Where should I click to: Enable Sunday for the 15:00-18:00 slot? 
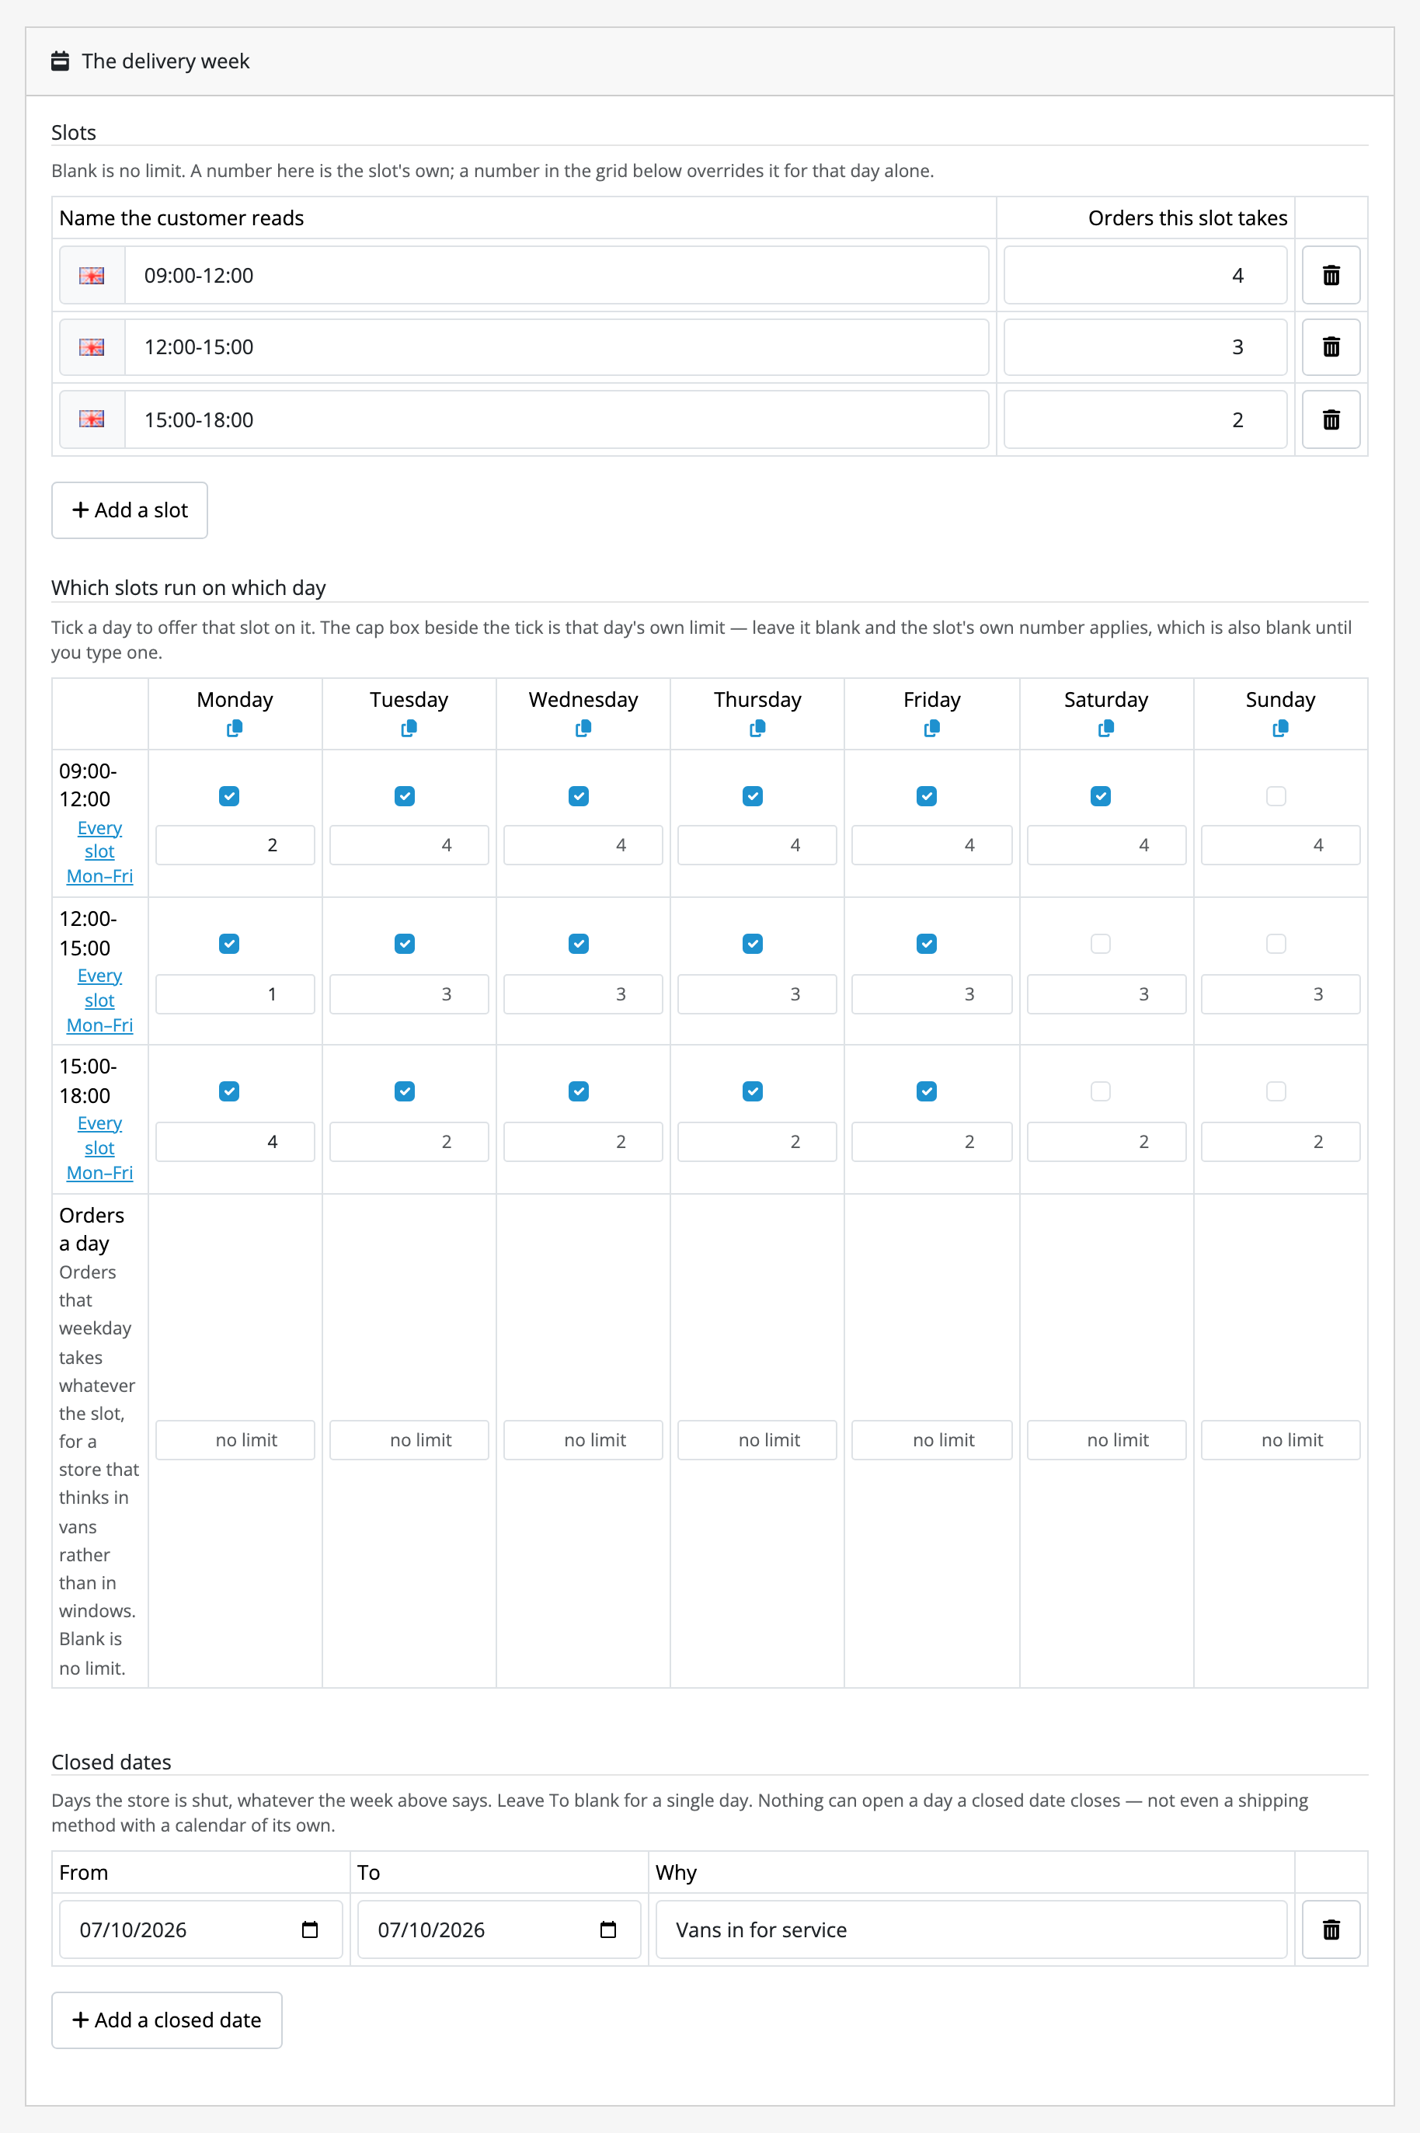point(1275,1091)
